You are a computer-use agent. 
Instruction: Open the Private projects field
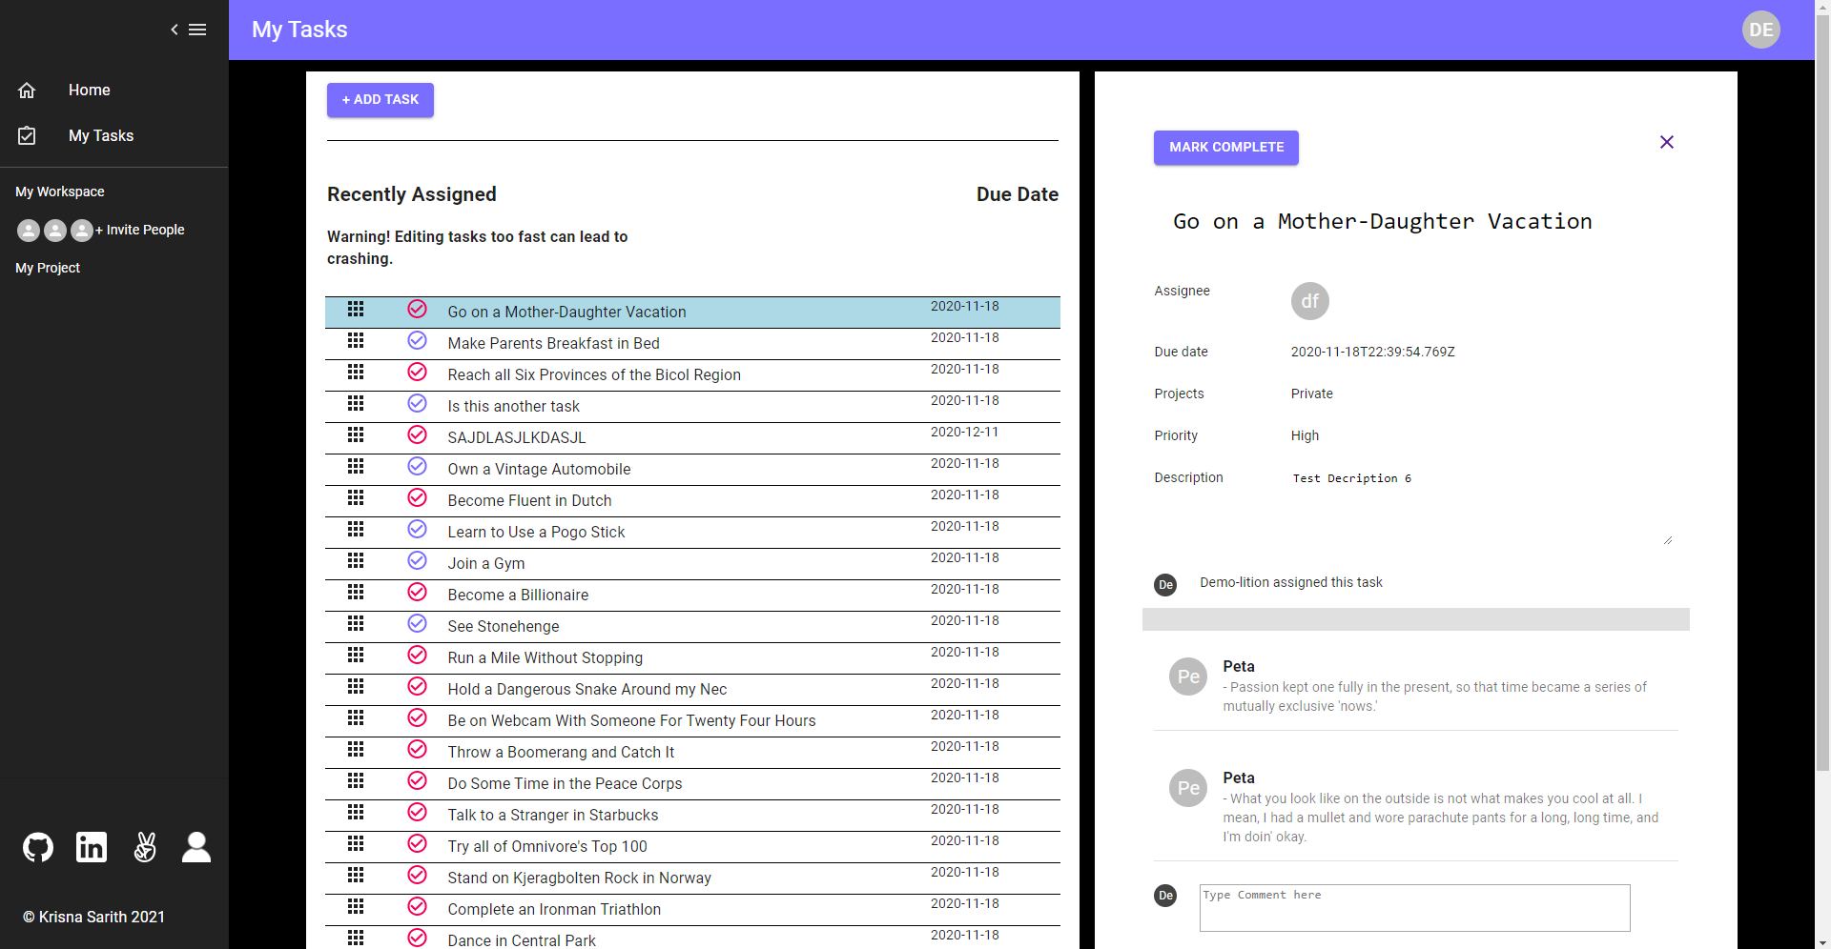point(1311,394)
